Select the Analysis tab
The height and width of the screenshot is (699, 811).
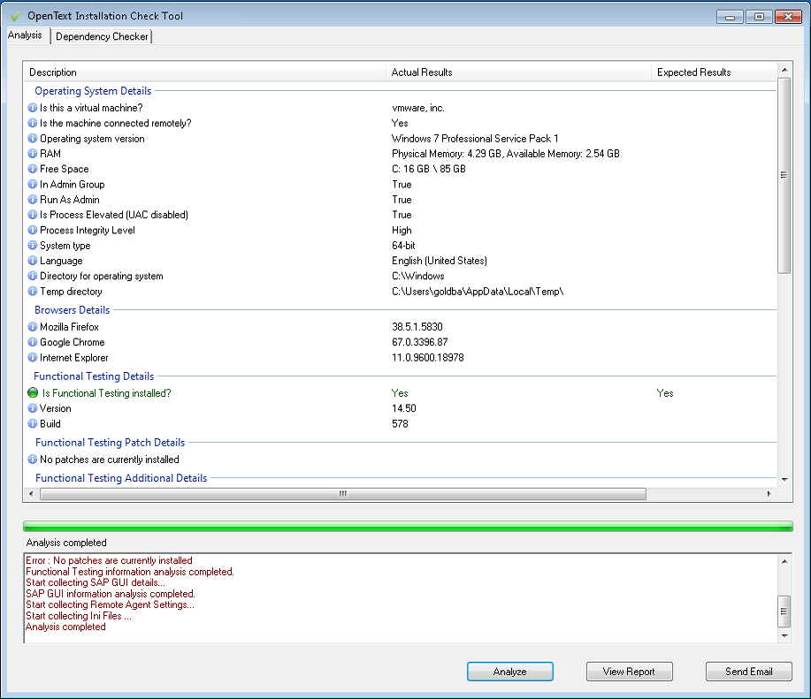click(x=25, y=35)
